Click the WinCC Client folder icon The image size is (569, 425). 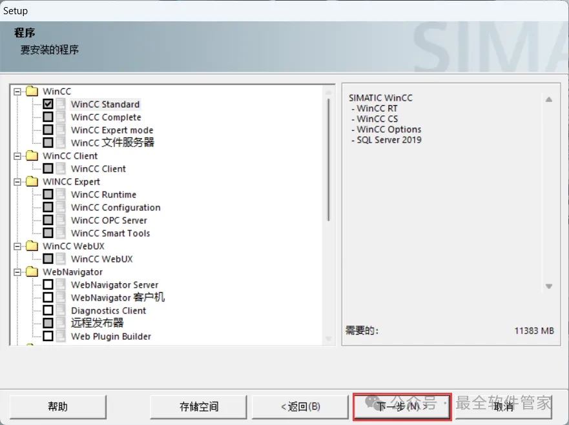(x=32, y=156)
